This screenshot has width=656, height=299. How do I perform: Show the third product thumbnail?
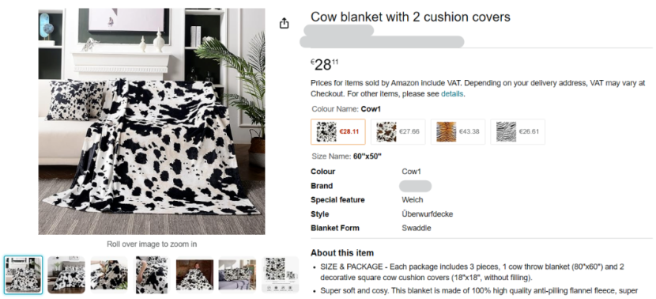tap(109, 274)
